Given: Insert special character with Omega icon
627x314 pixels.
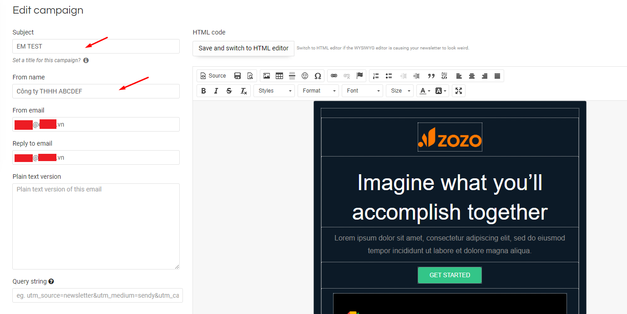Looking at the screenshot, I should tap(318, 76).
